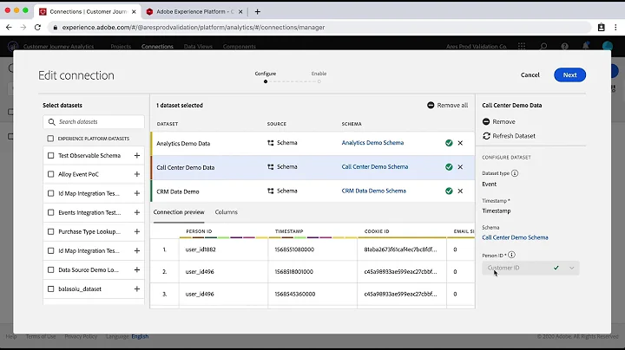Open Analytics Demo Schema link
625x350 pixels.
372,143
